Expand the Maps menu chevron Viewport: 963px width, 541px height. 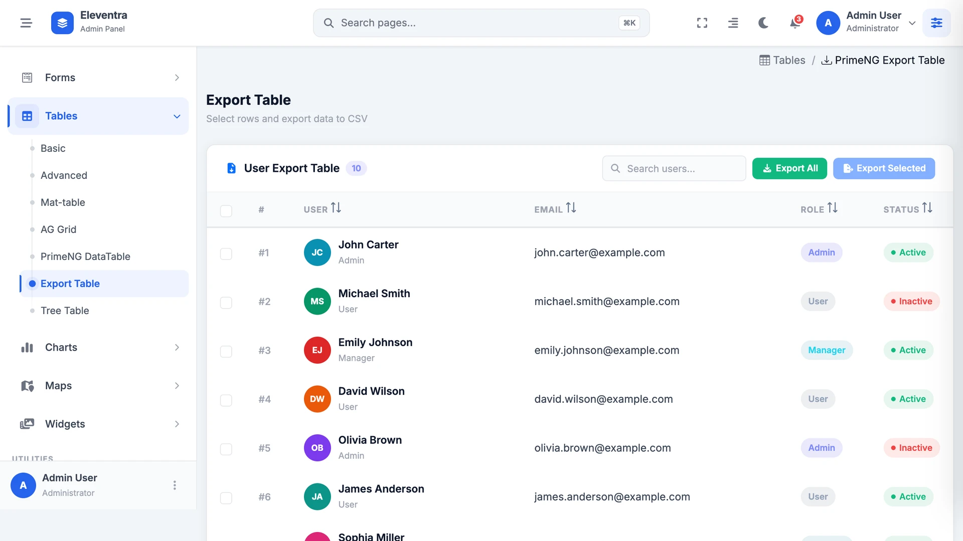click(x=177, y=386)
